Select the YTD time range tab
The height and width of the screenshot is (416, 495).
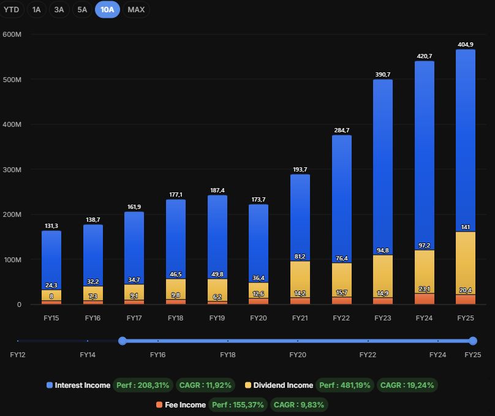point(12,10)
